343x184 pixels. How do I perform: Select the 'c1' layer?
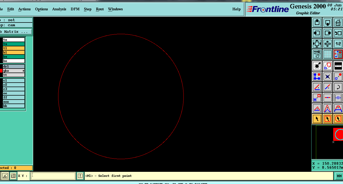coord(14,80)
